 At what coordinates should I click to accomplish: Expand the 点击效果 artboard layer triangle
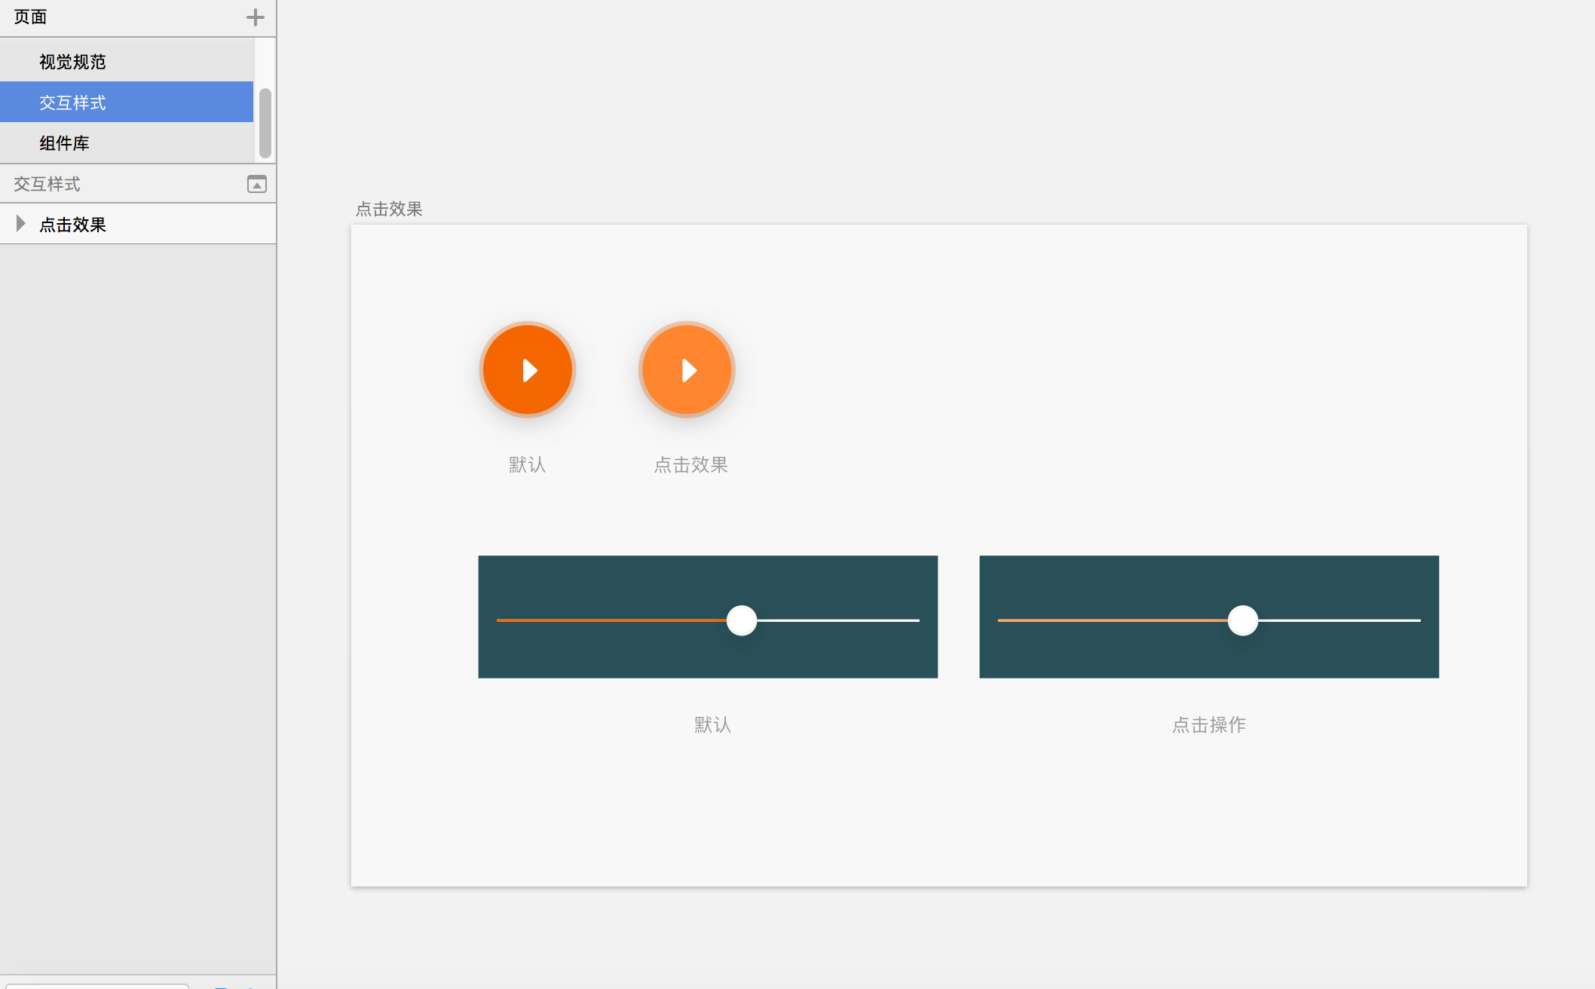point(21,224)
